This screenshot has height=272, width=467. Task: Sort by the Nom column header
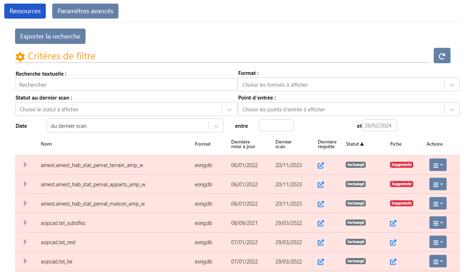point(46,144)
